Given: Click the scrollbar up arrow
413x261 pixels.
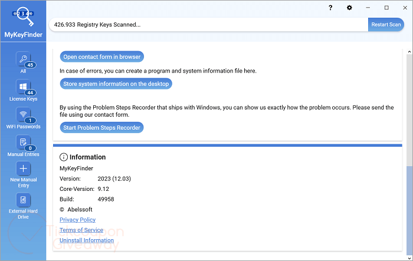Looking at the screenshot, I should point(408,52).
